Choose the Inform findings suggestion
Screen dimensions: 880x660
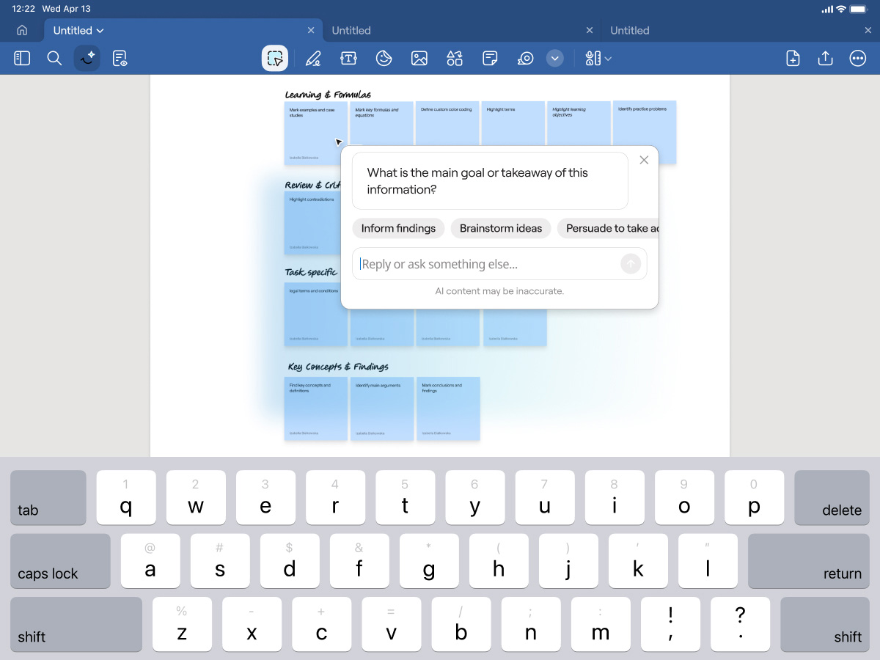pos(398,228)
